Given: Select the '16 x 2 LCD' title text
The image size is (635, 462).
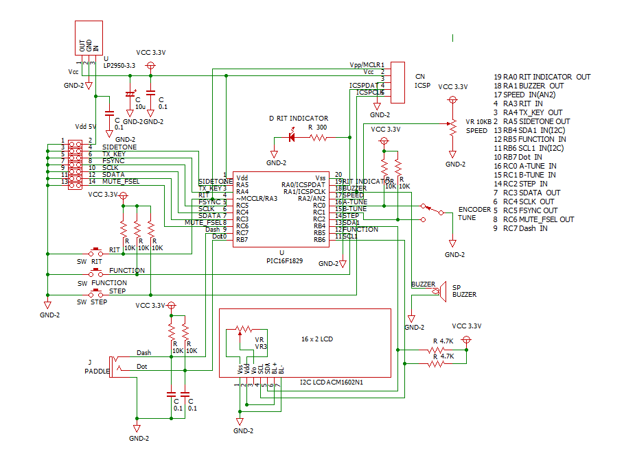Looking at the screenshot, I should 317,339.
